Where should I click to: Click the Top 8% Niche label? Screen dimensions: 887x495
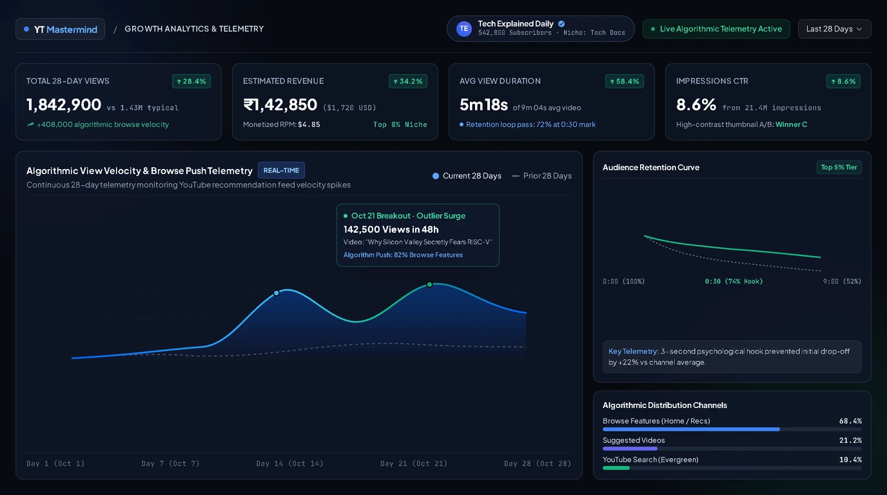[x=400, y=124]
